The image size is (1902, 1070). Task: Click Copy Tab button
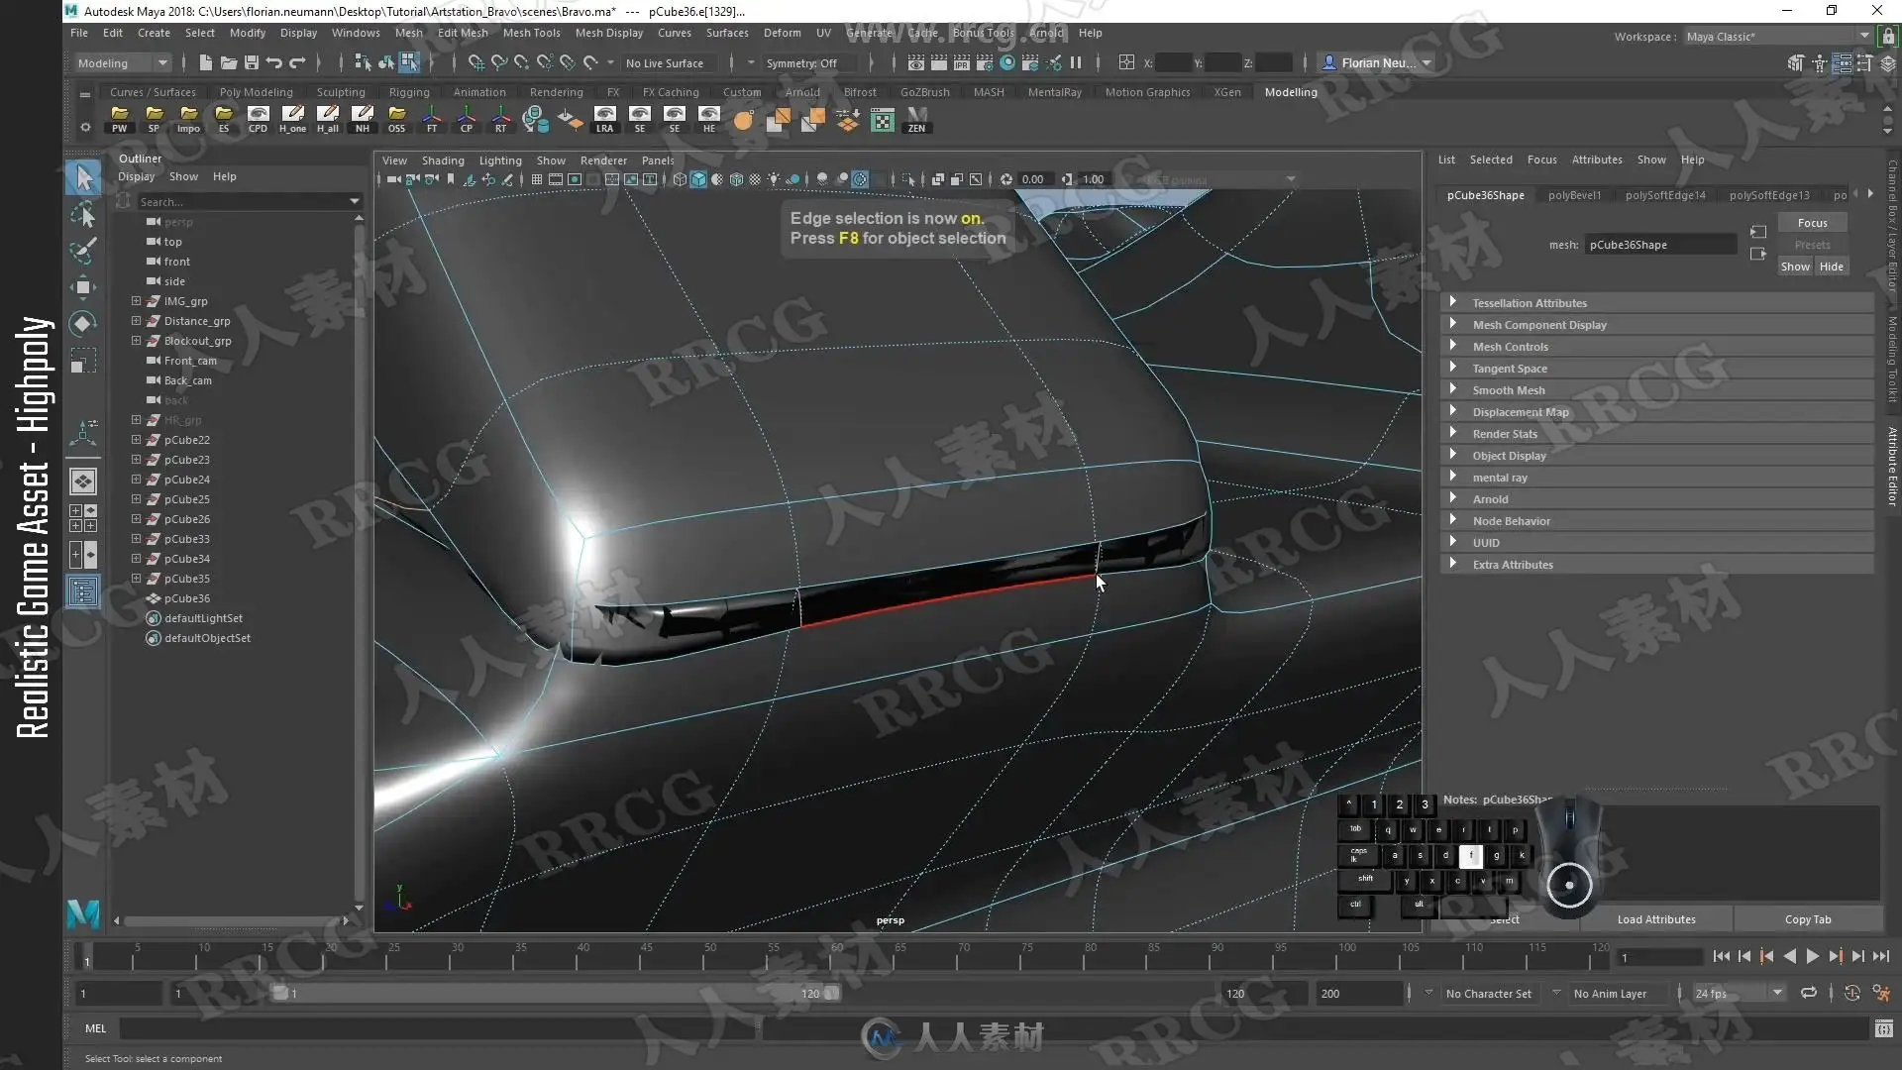(1808, 919)
